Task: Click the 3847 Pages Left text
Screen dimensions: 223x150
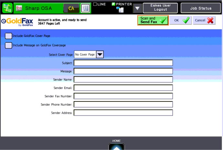Action: pos(49,24)
